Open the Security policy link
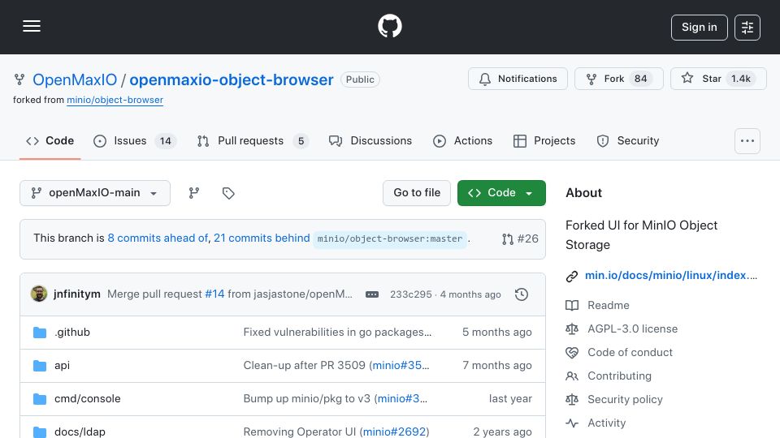The width and height of the screenshot is (780, 438). (625, 400)
